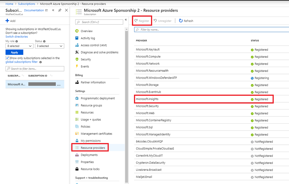Click the Register arrow icon
289x184 pixels.
pyautogui.click(x=136, y=21)
